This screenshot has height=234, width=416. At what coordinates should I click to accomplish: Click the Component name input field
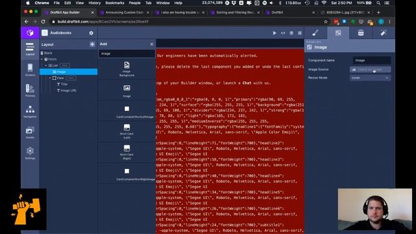pyautogui.click(x=371, y=60)
